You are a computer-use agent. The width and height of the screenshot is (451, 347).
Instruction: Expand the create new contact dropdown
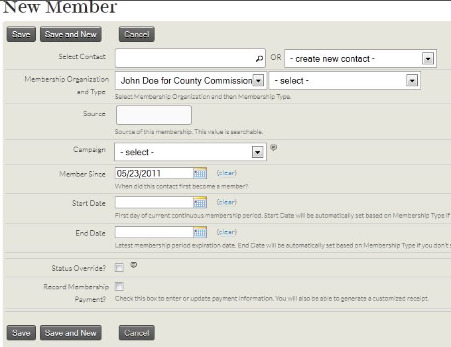[428, 58]
